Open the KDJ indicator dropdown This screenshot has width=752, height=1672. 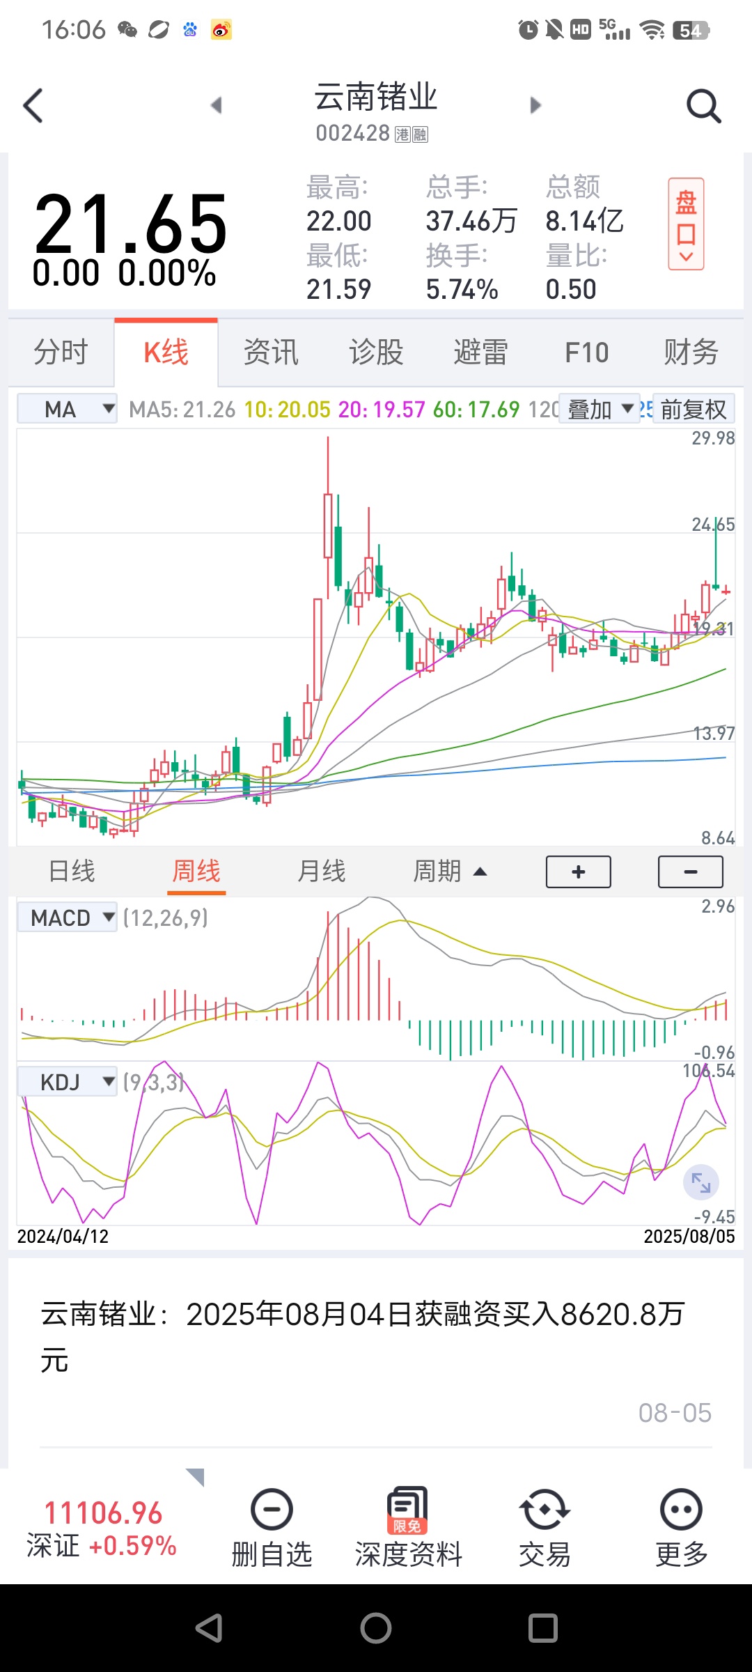(67, 1082)
